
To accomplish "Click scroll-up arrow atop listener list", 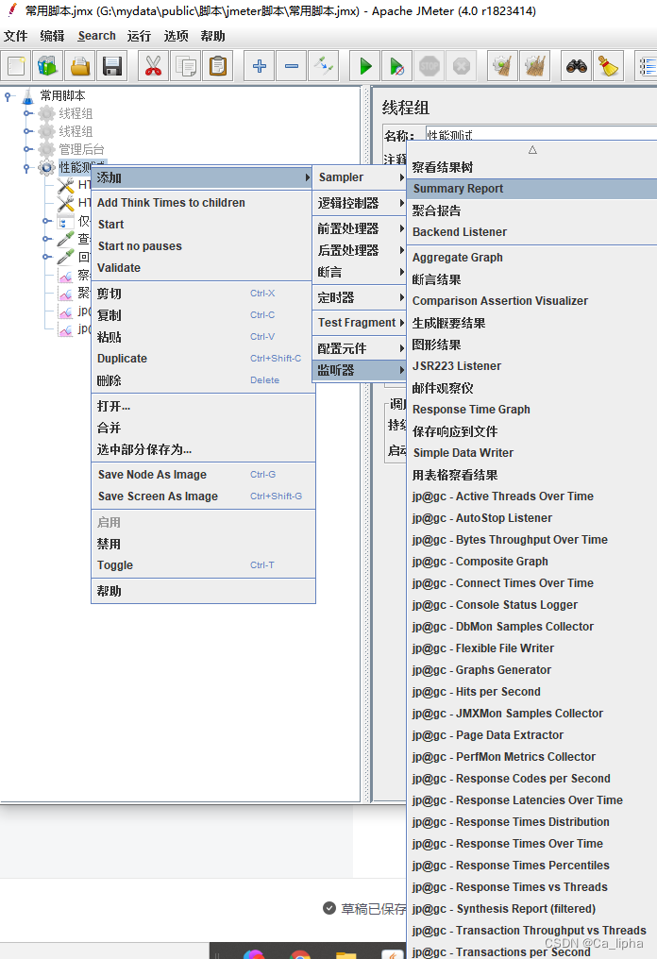I will [532, 150].
